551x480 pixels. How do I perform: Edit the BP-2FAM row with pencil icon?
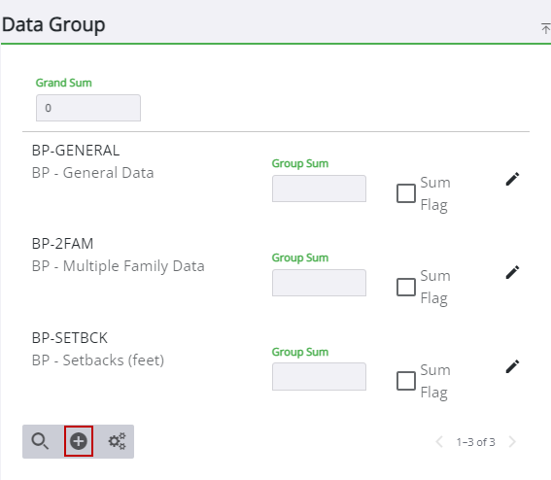pyautogui.click(x=512, y=272)
